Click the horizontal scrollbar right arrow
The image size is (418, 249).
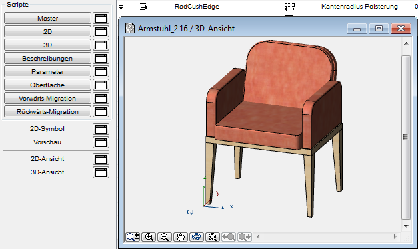click(395, 236)
